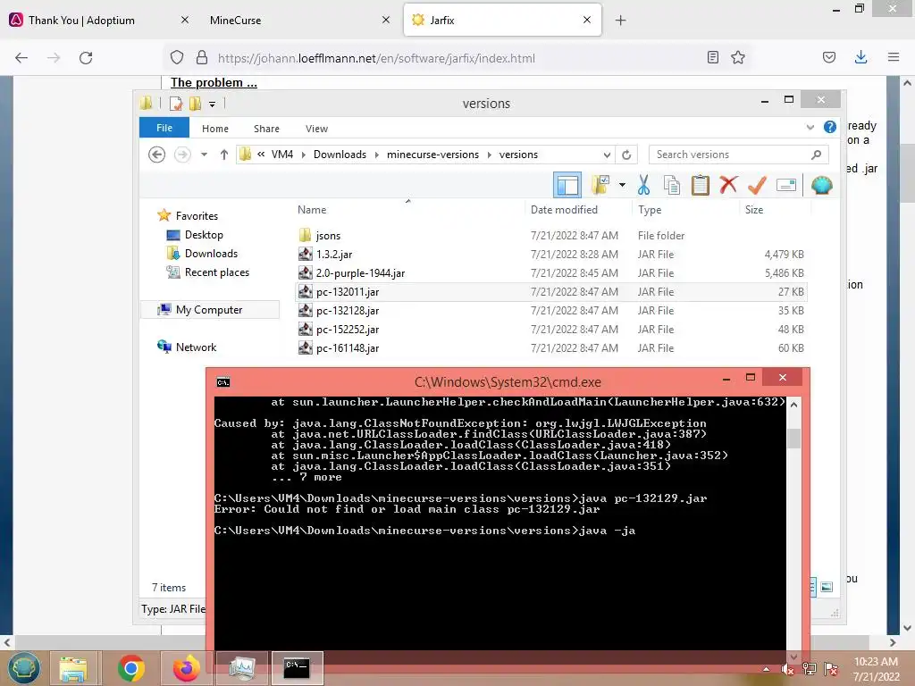915x686 pixels.
Task: Click Properties icon in Explorer title bar
Action: 175,104
